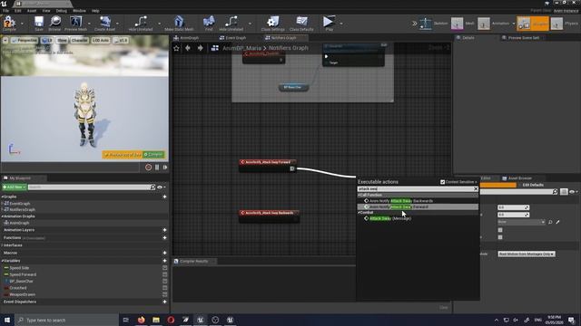The width and height of the screenshot is (581, 326).
Task: Click the Browse magnifier icon
Action: [54, 23]
